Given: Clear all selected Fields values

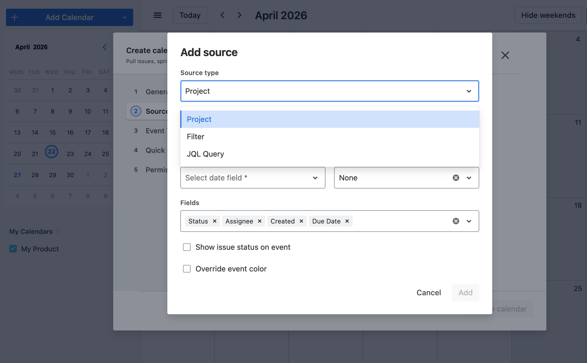Looking at the screenshot, I should [x=456, y=221].
